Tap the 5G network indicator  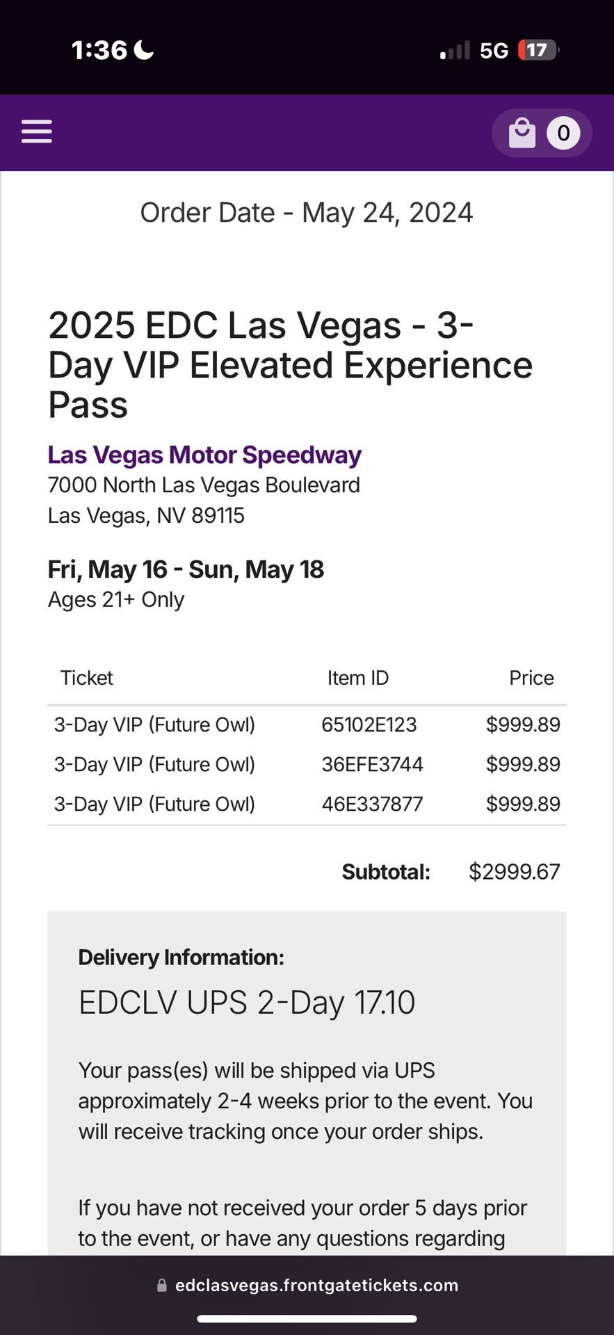[x=494, y=51]
